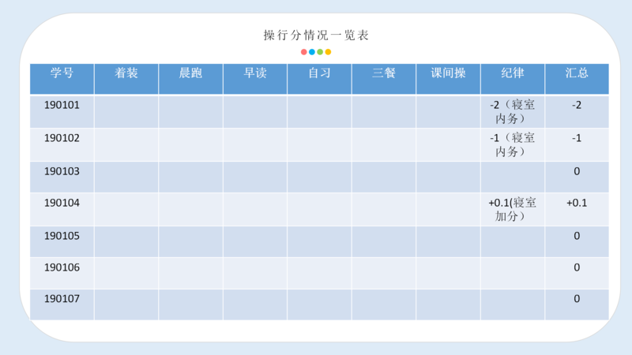Click the 汇总 value +0.1 for 190104
The image size is (632, 355).
tap(577, 203)
